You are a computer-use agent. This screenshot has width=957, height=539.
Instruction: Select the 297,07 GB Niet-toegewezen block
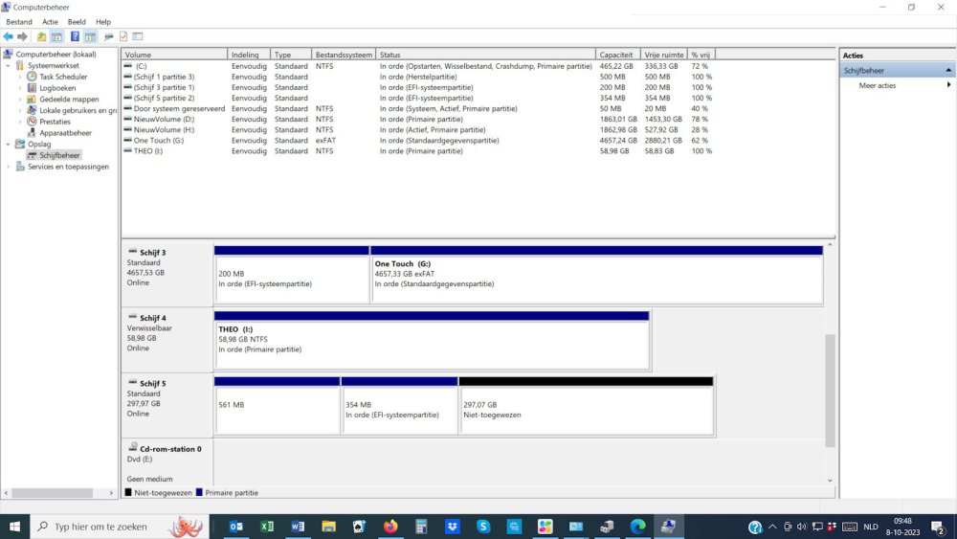click(x=586, y=406)
